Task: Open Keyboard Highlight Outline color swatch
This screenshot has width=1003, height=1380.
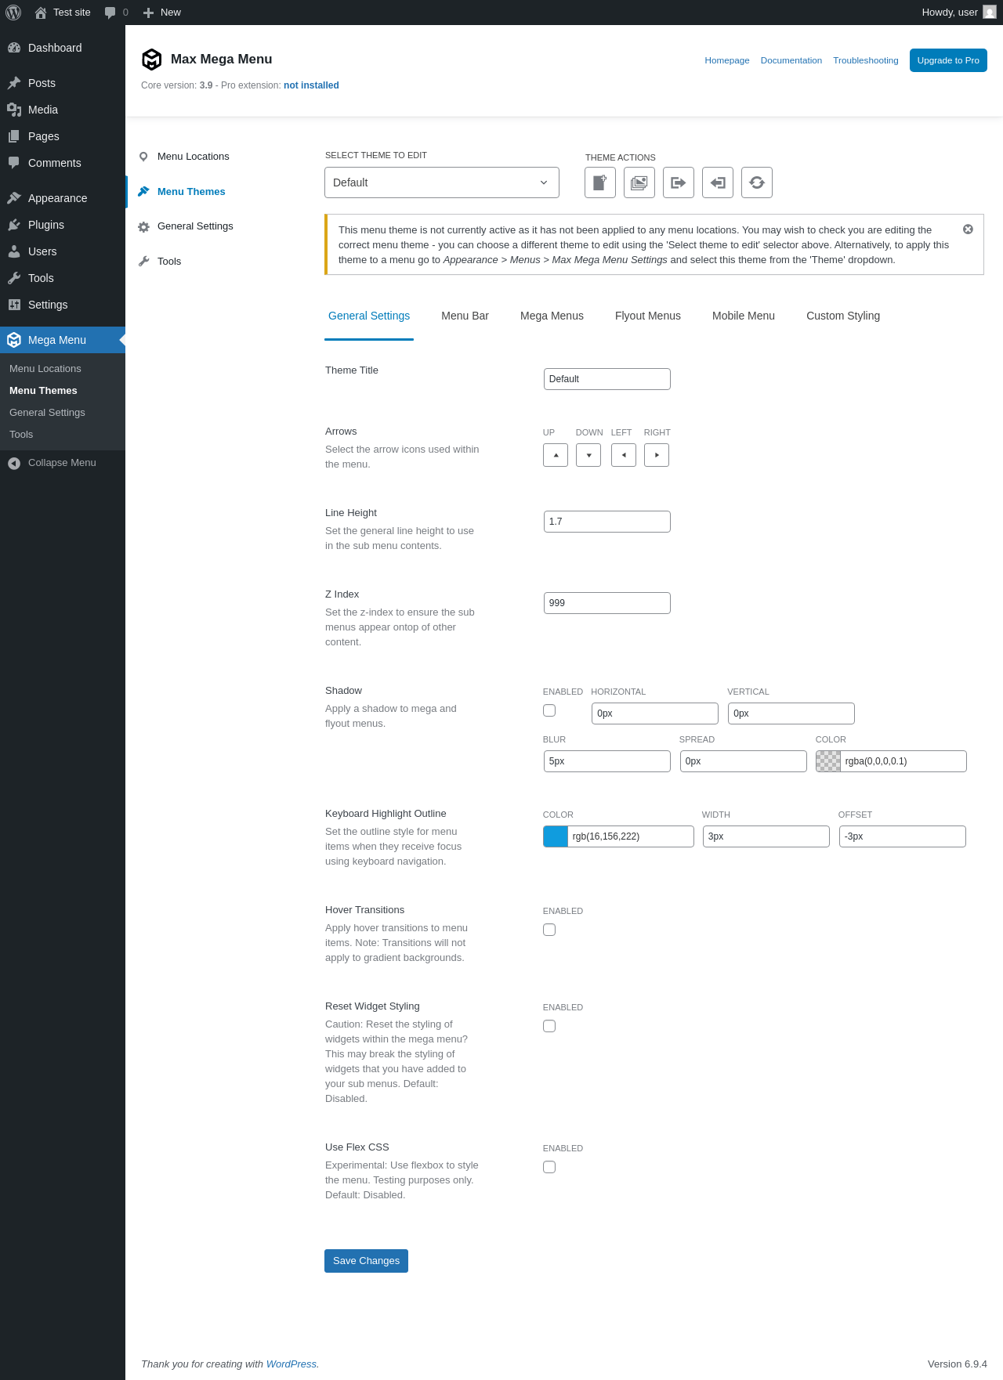Action: [x=556, y=836]
